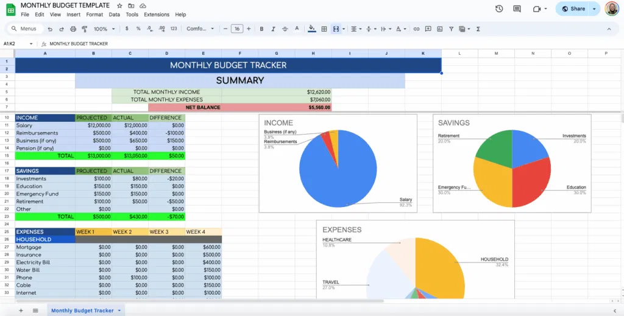Open the Google account avatar

612,9
